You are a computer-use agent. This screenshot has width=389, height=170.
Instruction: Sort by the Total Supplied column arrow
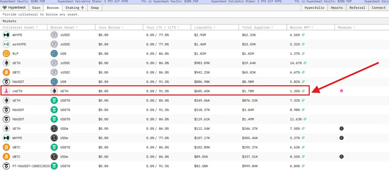click(x=273, y=27)
